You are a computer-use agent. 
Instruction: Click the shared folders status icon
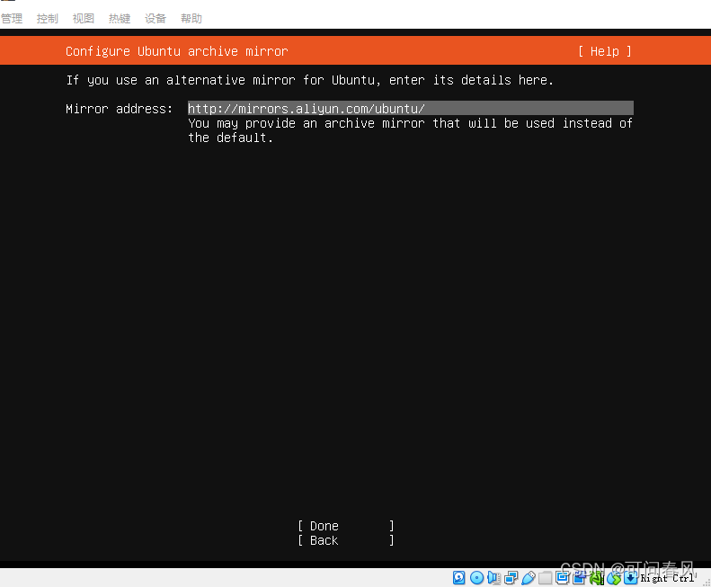pyautogui.click(x=545, y=577)
